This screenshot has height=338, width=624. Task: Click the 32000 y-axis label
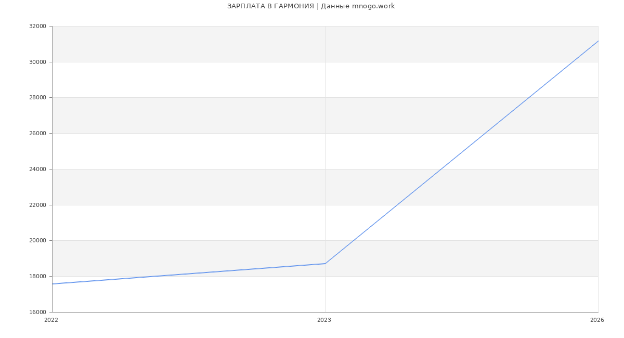(37, 27)
